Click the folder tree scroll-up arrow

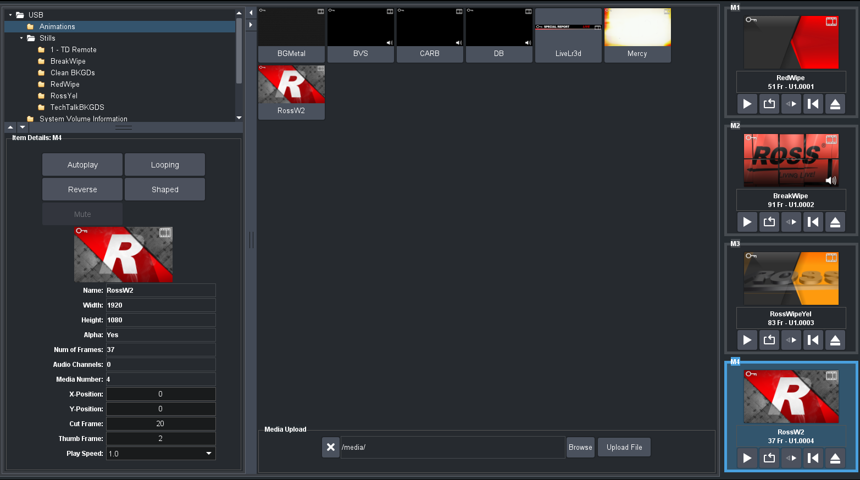[239, 13]
